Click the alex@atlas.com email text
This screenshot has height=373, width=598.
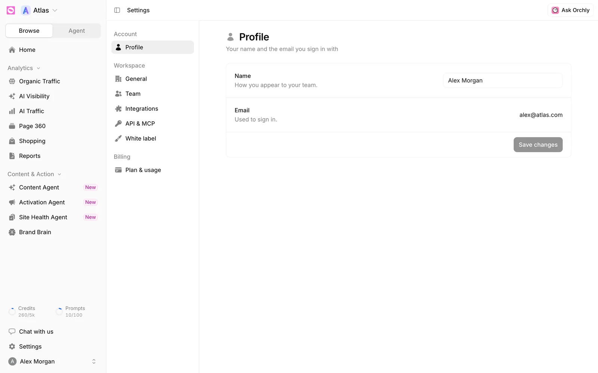click(541, 115)
